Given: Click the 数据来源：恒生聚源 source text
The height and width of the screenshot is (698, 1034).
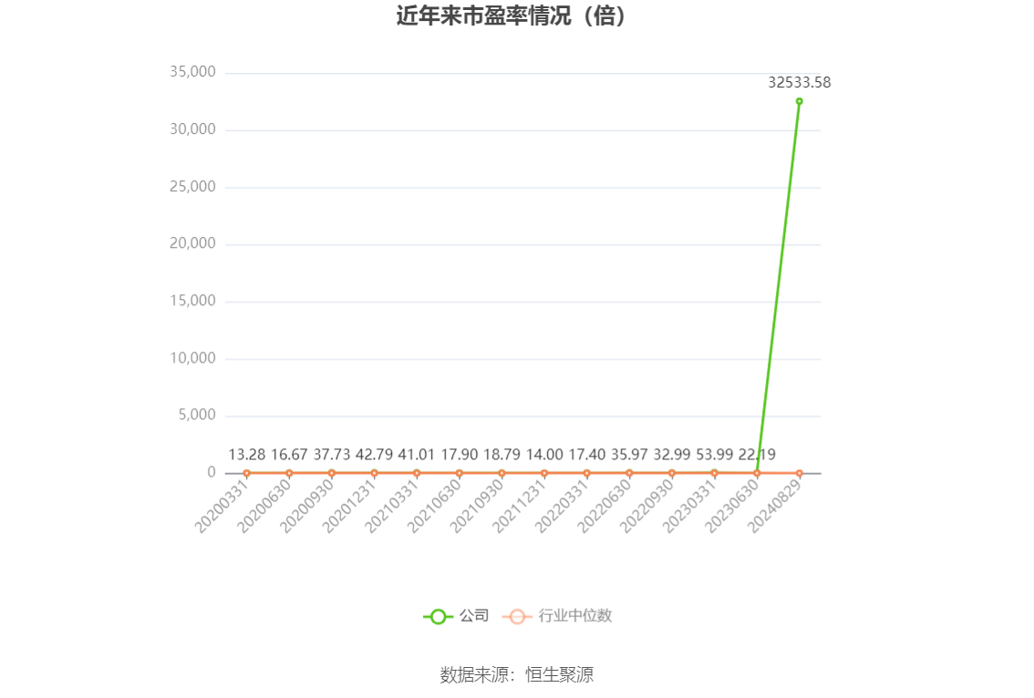Looking at the screenshot, I should (516, 675).
